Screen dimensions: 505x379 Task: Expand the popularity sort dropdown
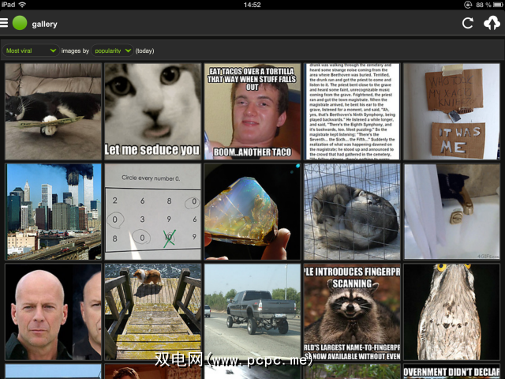(x=112, y=51)
